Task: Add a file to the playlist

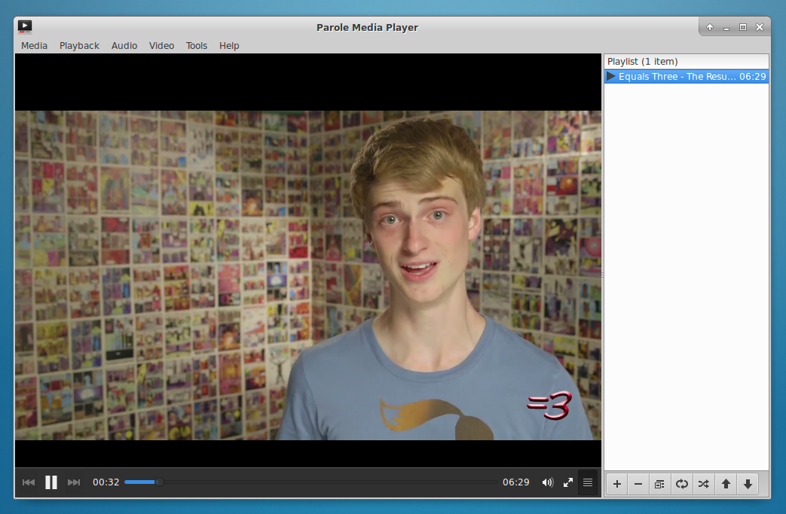Action: [x=616, y=484]
